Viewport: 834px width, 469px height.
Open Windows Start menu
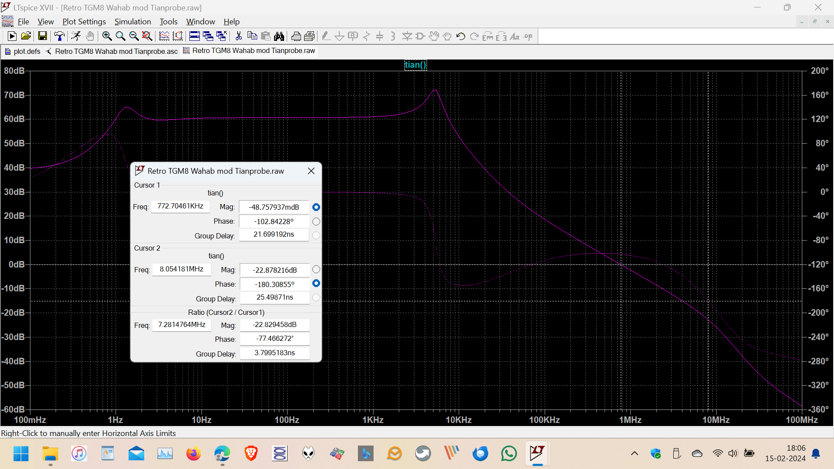click(x=21, y=454)
